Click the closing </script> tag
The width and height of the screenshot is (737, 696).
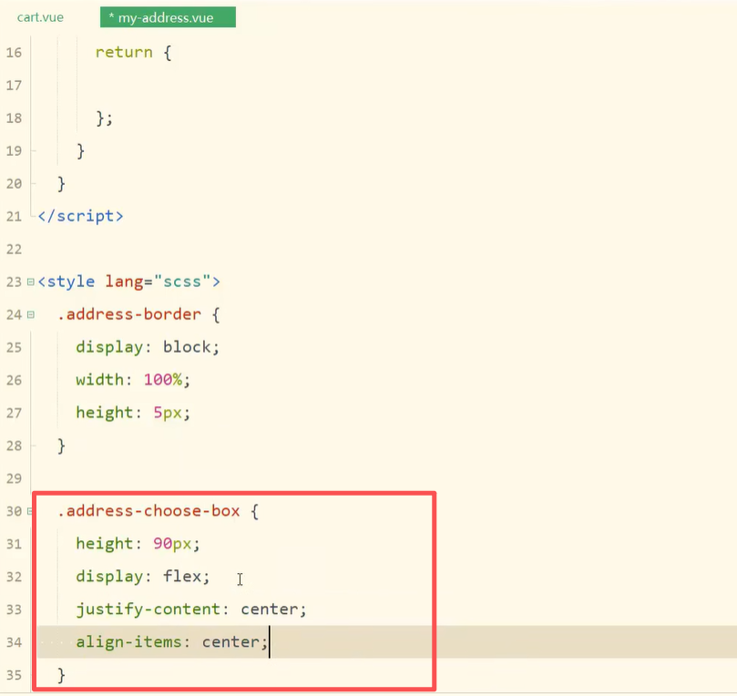click(x=80, y=216)
